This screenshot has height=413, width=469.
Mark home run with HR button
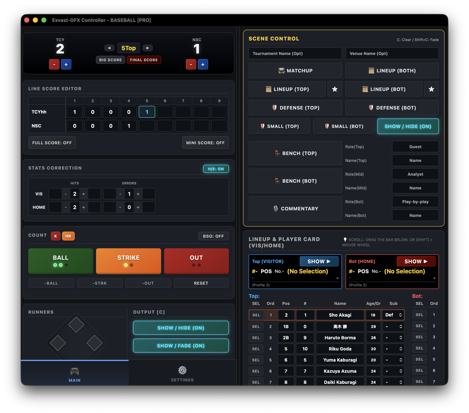(68, 236)
